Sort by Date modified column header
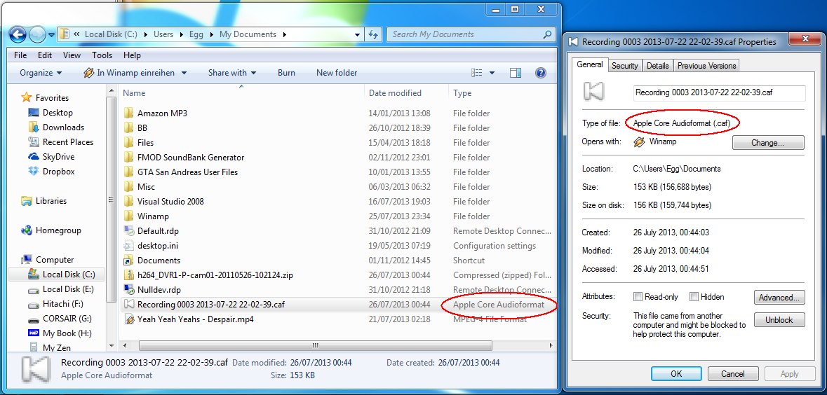The width and height of the screenshot is (827, 395). 395,92
